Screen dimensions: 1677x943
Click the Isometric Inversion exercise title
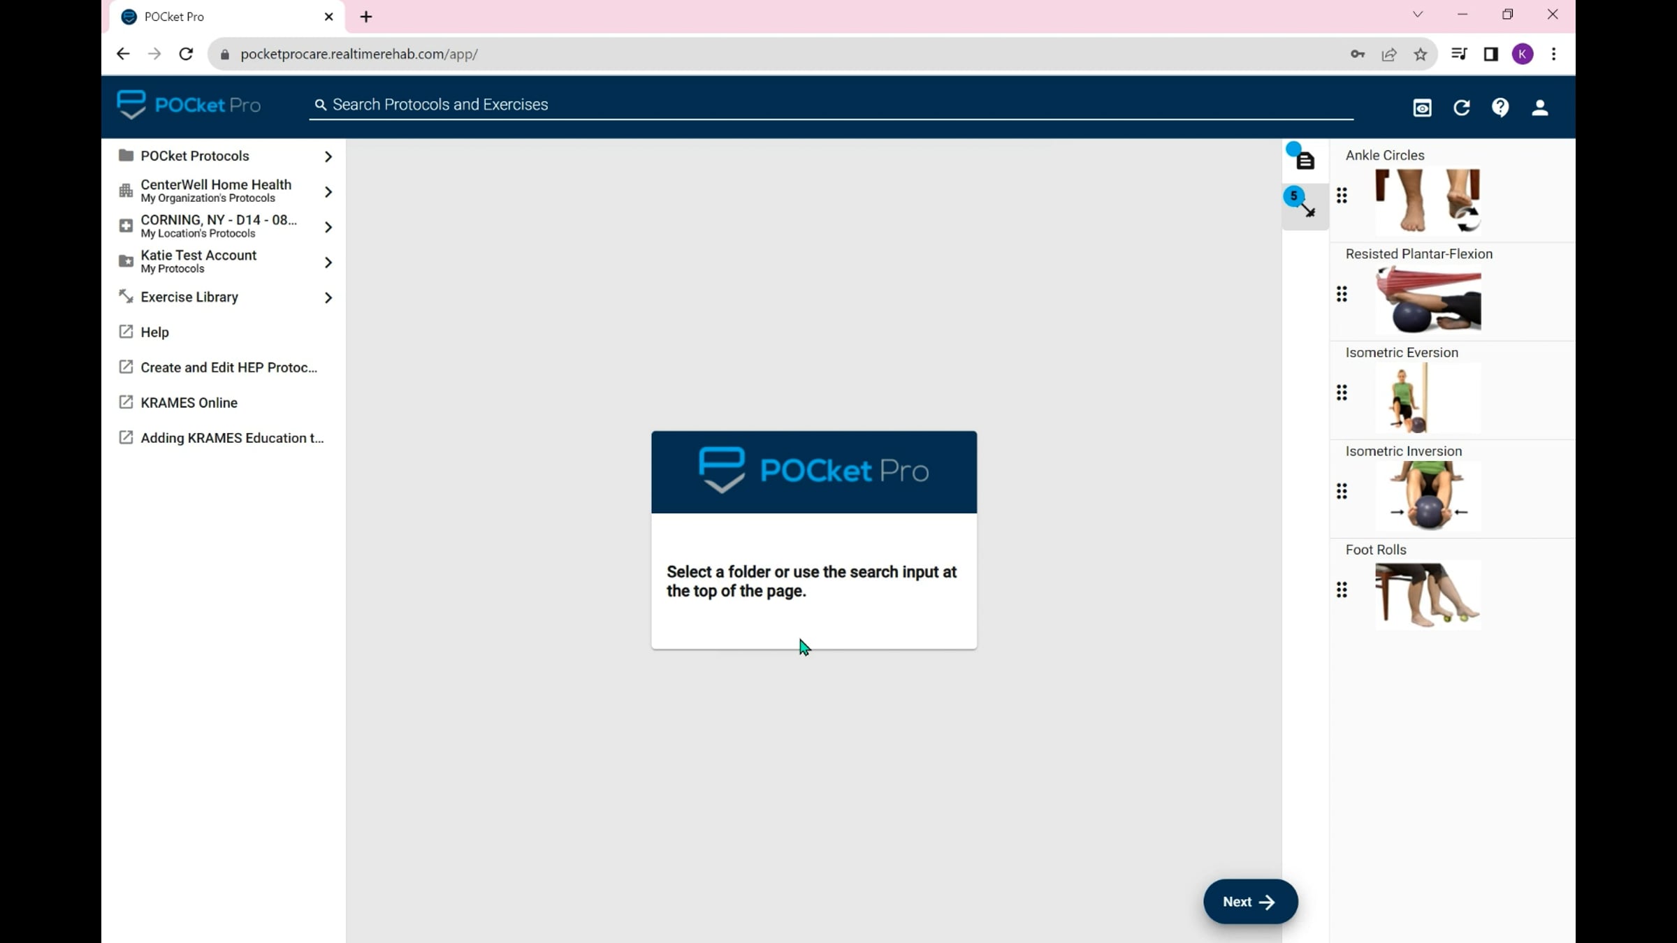pyautogui.click(x=1404, y=451)
